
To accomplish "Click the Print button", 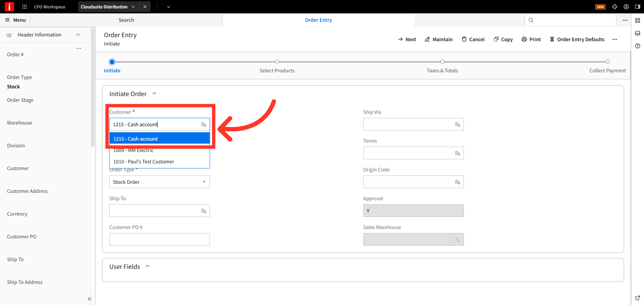I will [531, 40].
